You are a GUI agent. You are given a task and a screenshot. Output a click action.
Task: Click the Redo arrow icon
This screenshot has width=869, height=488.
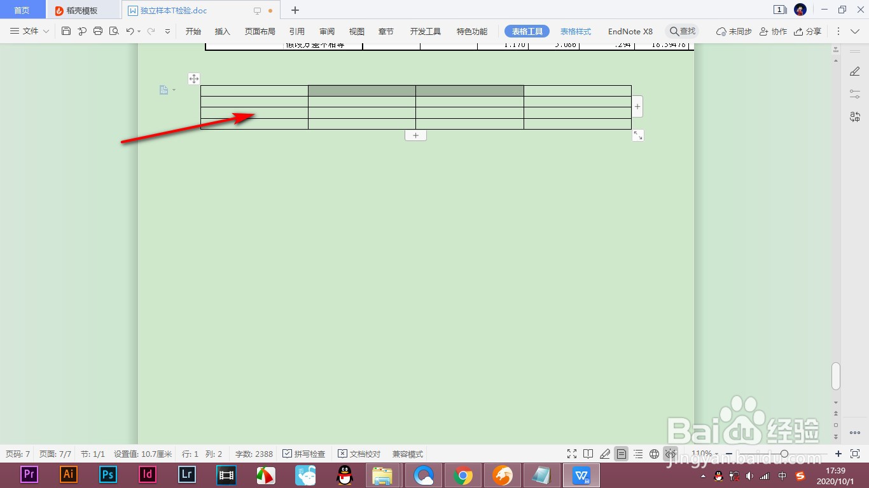tap(151, 31)
